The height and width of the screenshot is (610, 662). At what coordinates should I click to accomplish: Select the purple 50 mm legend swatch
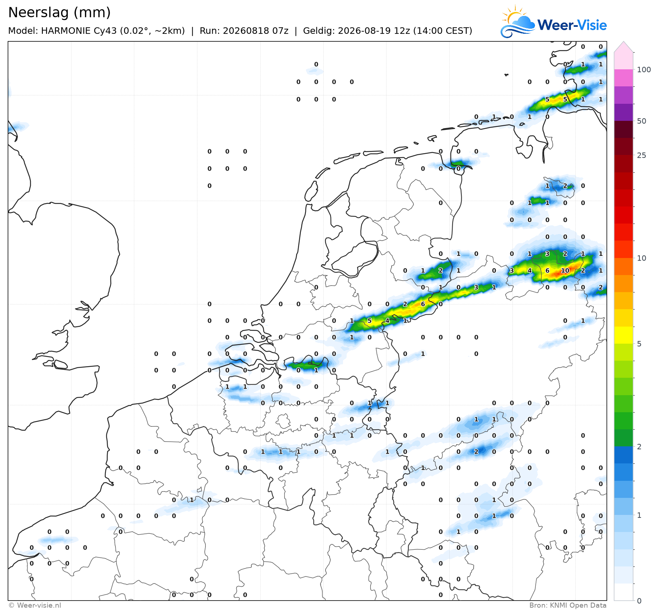pyautogui.click(x=624, y=112)
